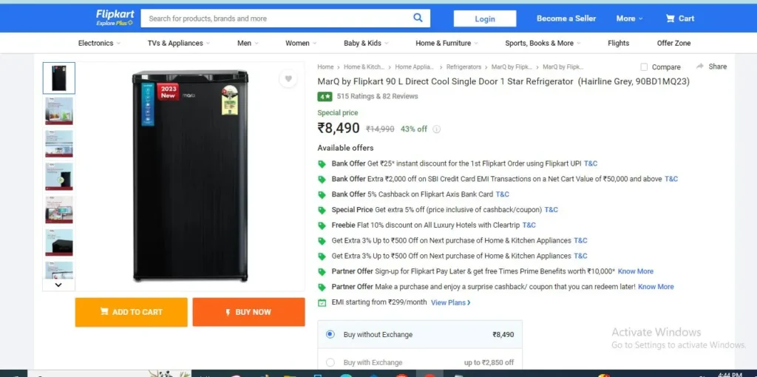The height and width of the screenshot is (377, 757).
Task: Expand the Electronics category menu
Action: [100, 43]
